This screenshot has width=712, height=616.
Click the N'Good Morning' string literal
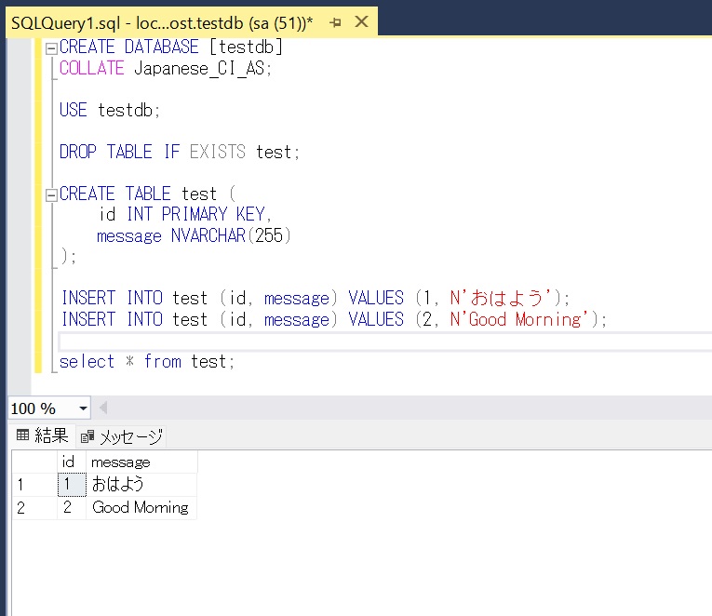[x=519, y=319]
